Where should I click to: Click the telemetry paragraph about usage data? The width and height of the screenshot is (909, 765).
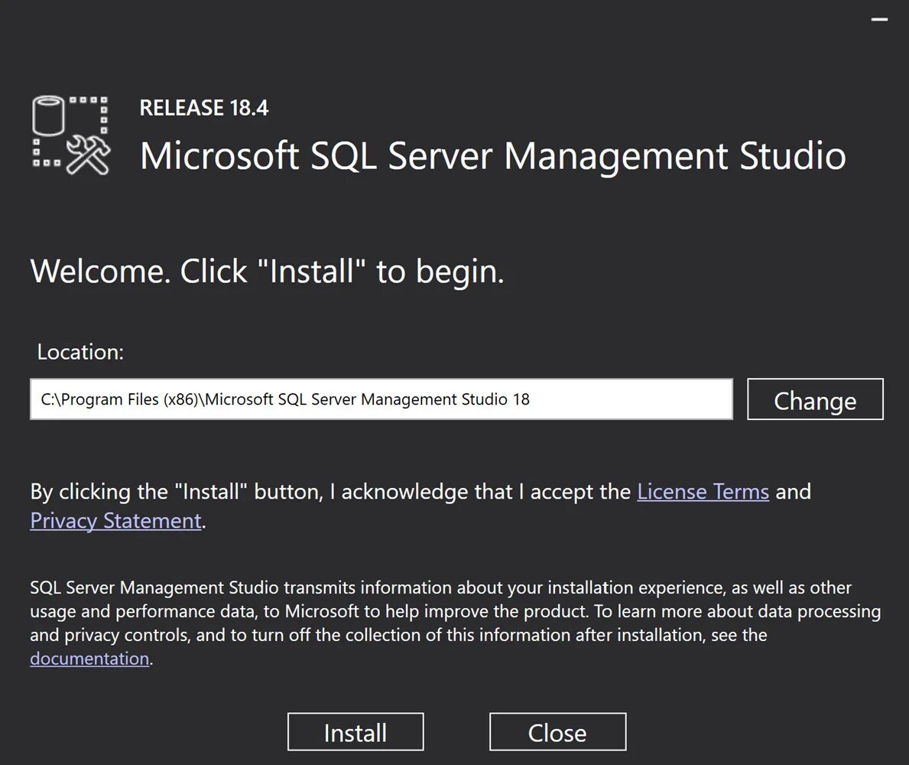[455, 611]
